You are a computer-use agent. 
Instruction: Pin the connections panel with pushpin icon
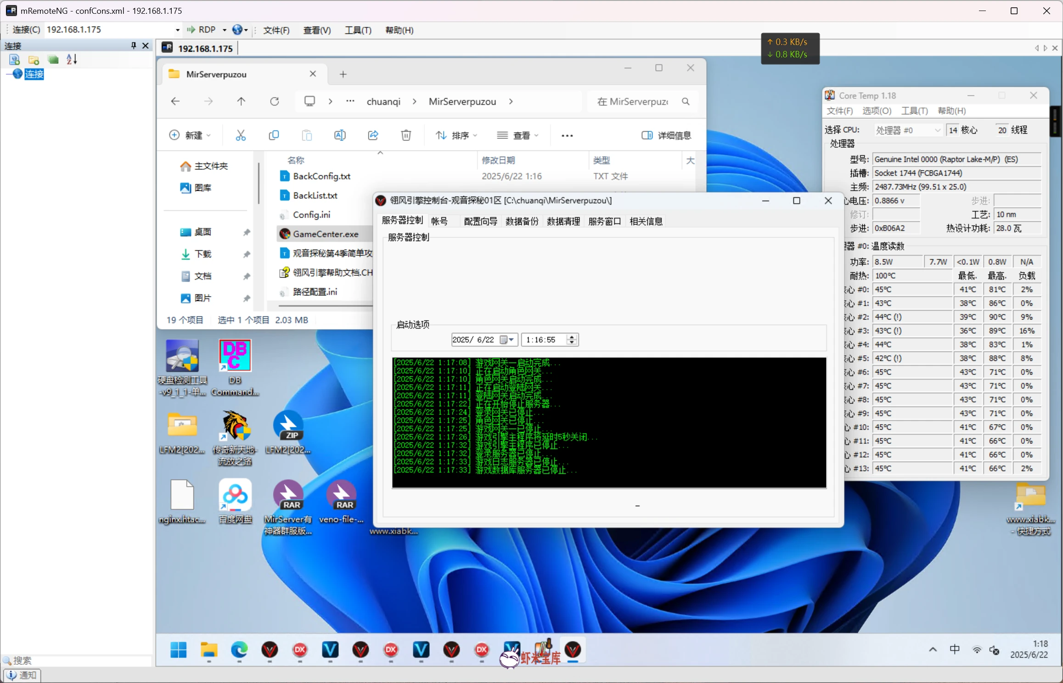point(134,45)
